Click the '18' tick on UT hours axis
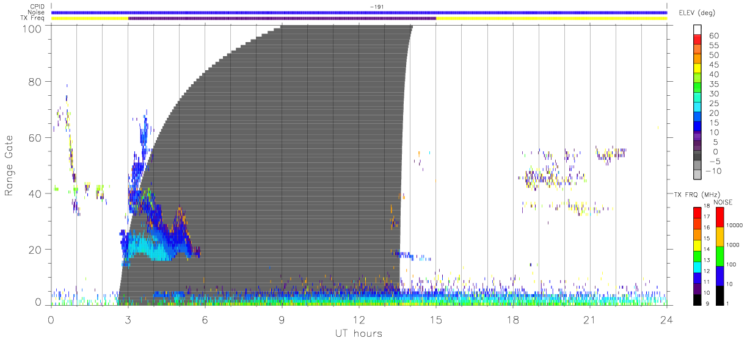 512,320
